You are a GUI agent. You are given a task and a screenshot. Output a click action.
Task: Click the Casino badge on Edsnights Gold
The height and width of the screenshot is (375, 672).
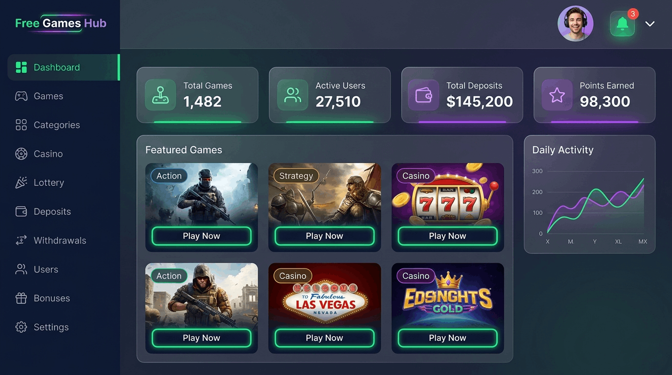pyautogui.click(x=416, y=276)
